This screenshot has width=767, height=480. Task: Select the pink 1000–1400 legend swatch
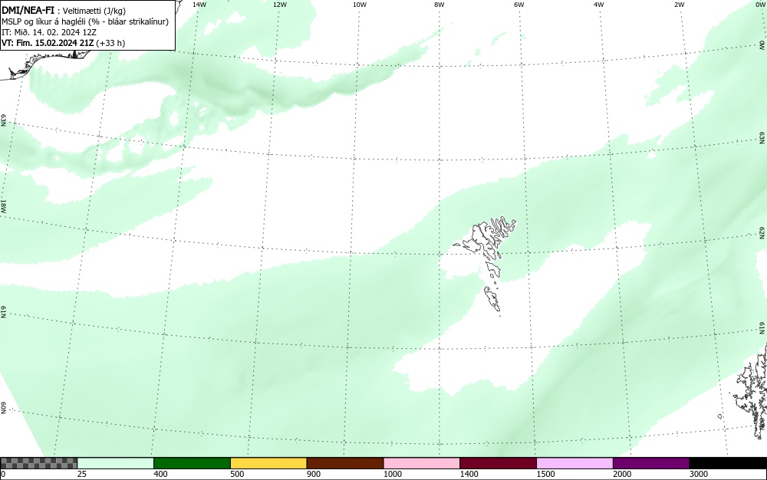(422, 463)
